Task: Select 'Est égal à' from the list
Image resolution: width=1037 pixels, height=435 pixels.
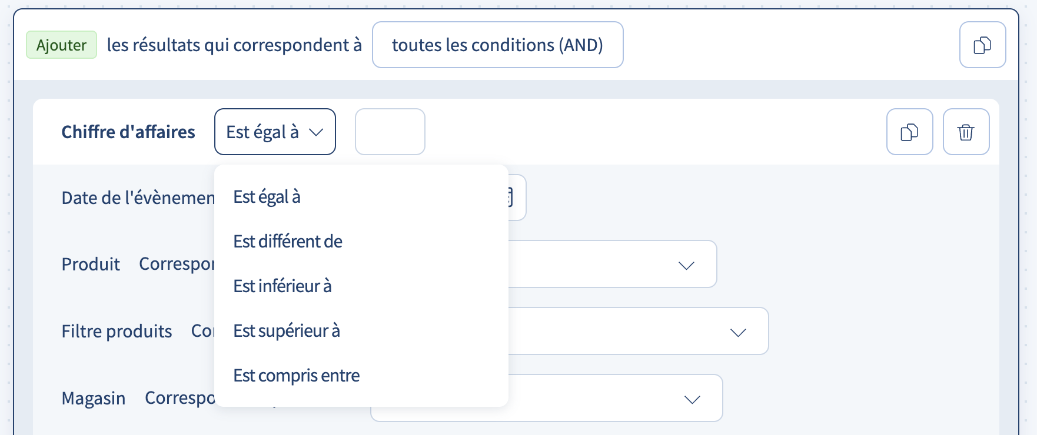Action: [267, 197]
